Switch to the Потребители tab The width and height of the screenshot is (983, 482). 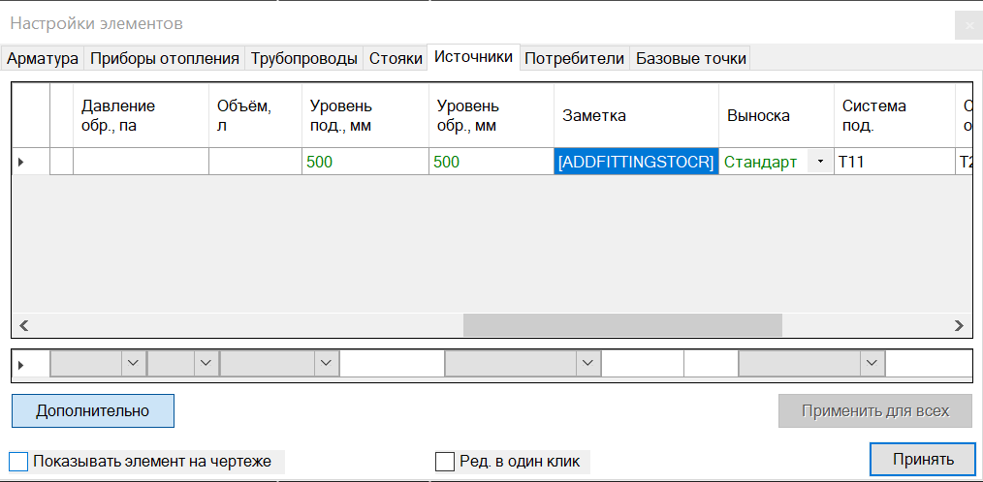coord(574,58)
